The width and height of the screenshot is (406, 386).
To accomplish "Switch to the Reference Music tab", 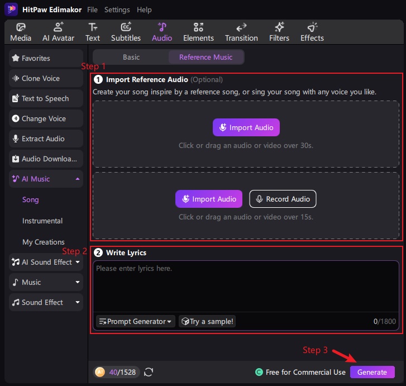I will [206, 57].
